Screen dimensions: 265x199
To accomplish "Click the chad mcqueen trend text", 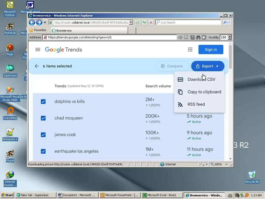I will click(x=69, y=118).
